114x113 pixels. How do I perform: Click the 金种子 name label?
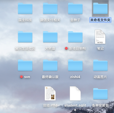pyautogui.click(x=75, y=20)
